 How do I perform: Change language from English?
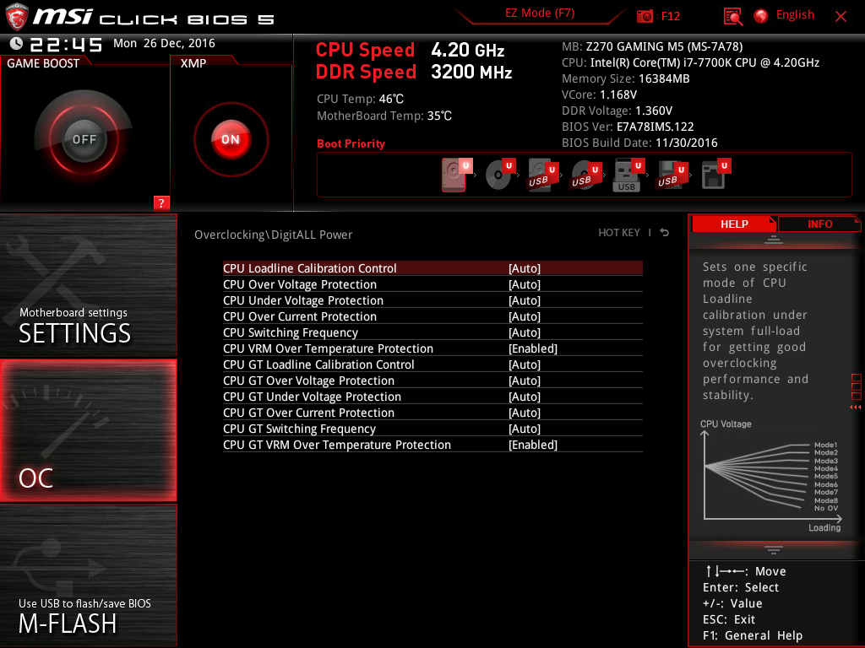795,15
